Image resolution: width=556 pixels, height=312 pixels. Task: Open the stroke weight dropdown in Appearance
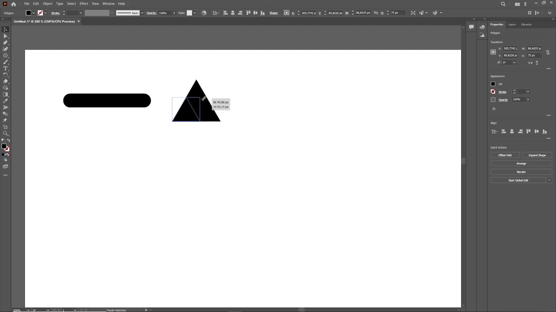tap(528, 92)
